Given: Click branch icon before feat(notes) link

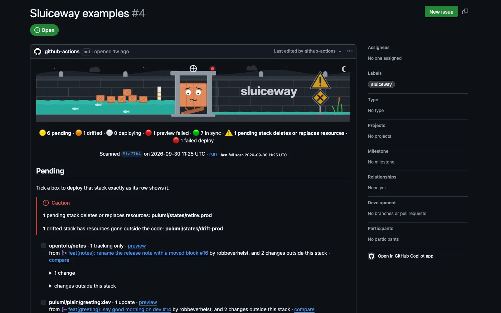Looking at the screenshot, I should pyautogui.click(x=64, y=253).
